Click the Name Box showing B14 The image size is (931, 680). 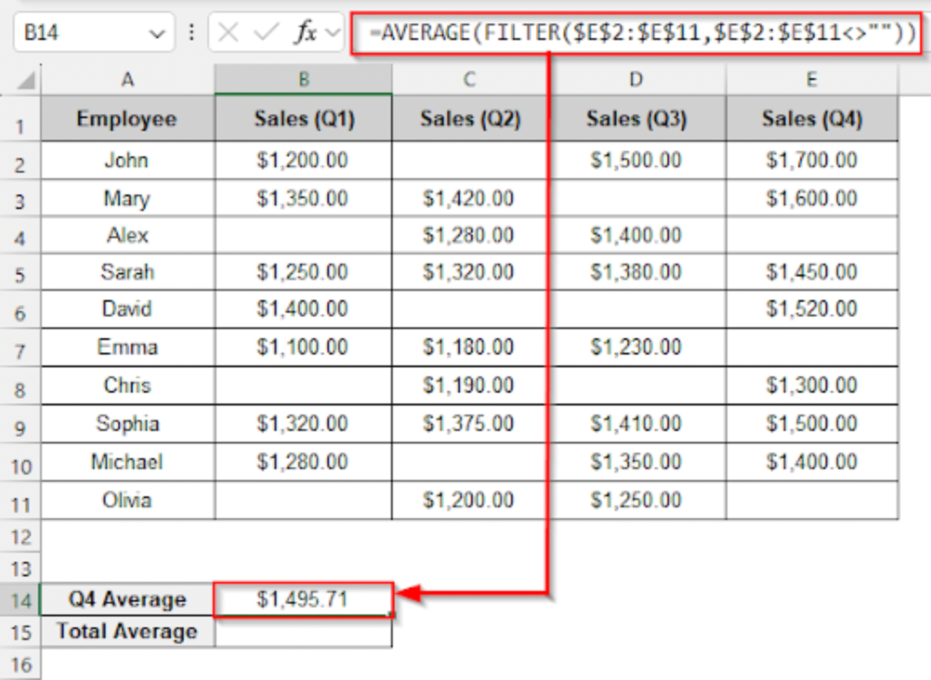pos(94,32)
